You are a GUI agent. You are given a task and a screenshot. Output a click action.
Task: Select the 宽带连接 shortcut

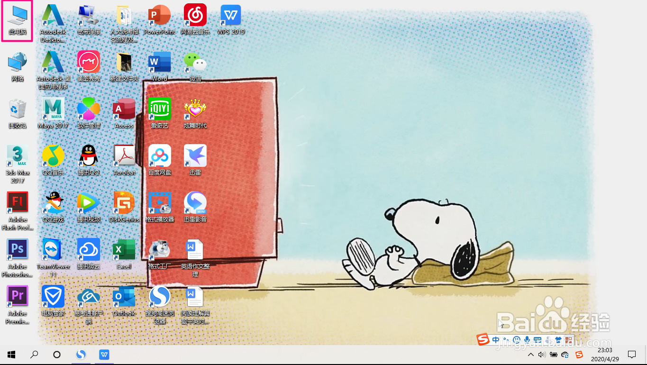click(89, 20)
